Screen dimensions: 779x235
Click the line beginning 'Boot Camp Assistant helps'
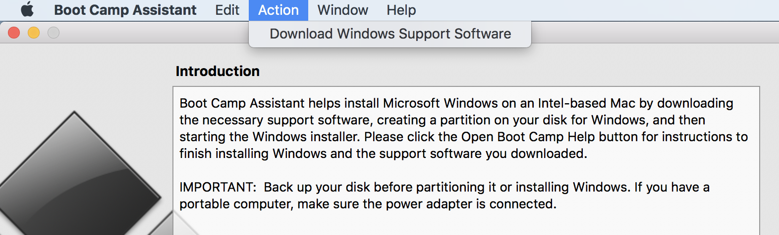click(x=456, y=103)
